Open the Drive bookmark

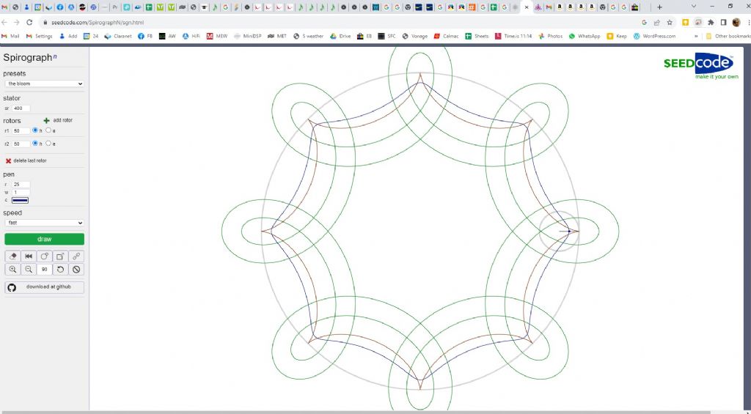click(x=340, y=36)
